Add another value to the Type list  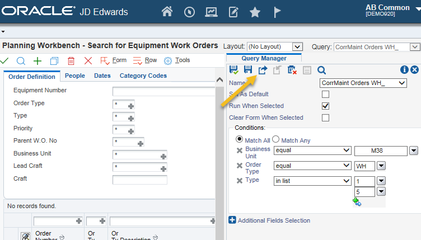pos(357,202)
